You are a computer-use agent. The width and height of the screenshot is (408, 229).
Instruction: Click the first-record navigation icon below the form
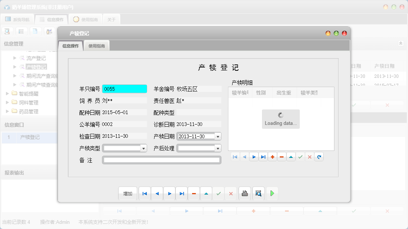tap(145, 193)
